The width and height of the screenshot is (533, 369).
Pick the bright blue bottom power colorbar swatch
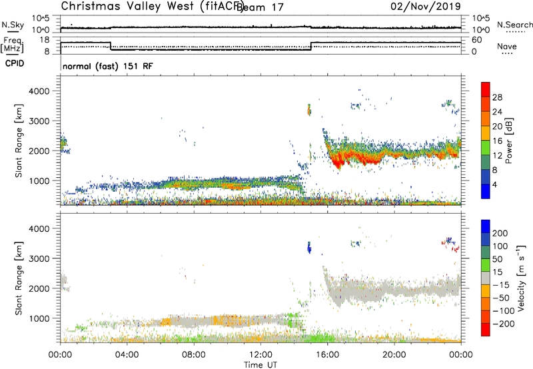click(x=486, y=191)
